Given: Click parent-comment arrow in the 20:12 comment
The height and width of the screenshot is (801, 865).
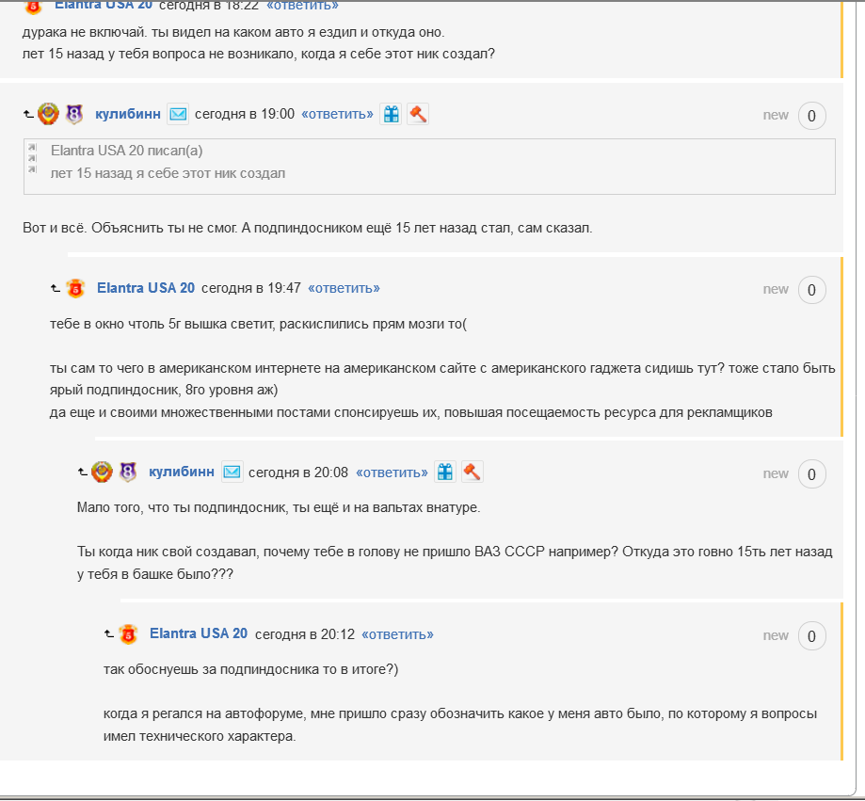Looking at the screenshot, I should click(x=109, y=633).
